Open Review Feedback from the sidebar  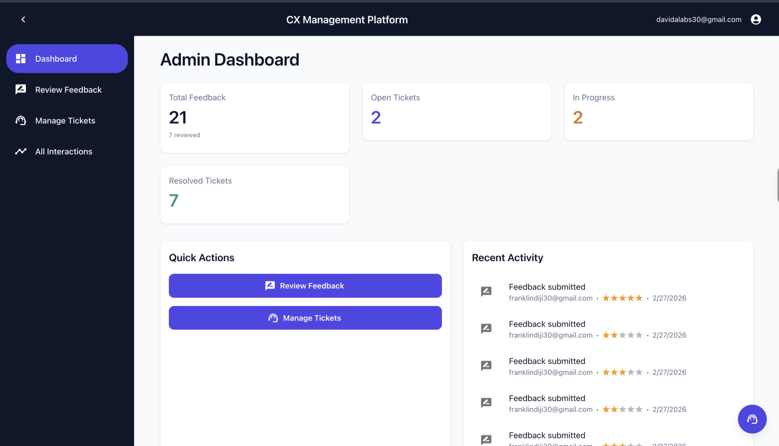pos(67,90)
